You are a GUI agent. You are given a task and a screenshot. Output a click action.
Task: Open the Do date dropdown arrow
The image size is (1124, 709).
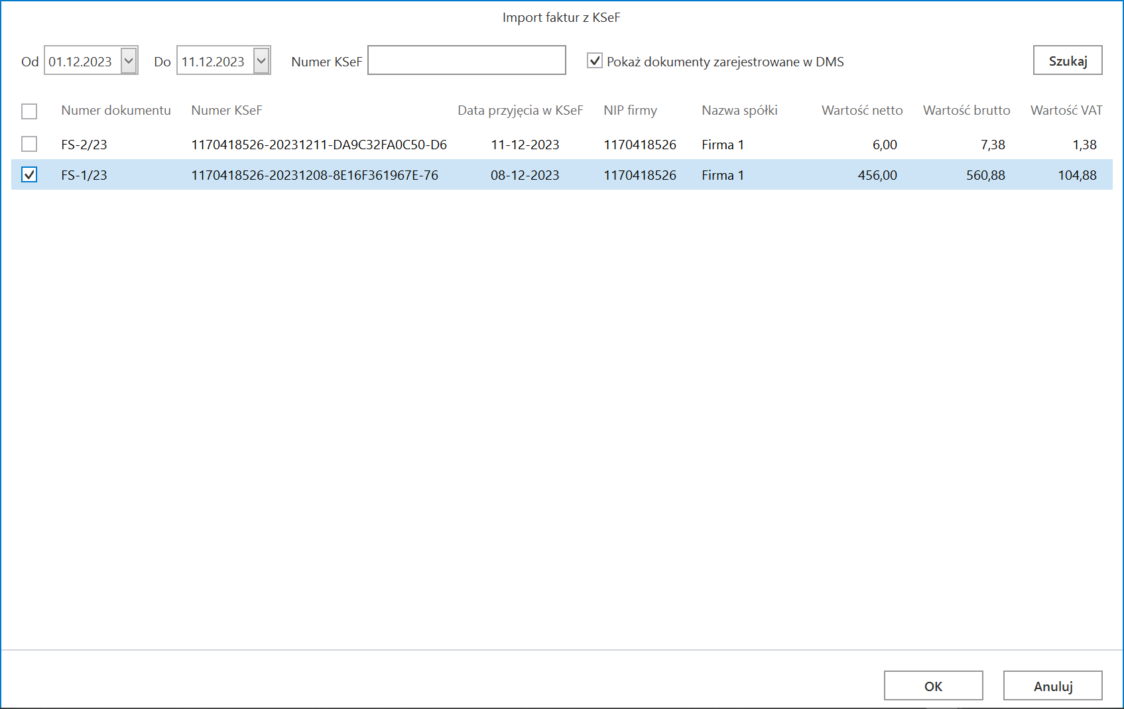tap(261, 61)
